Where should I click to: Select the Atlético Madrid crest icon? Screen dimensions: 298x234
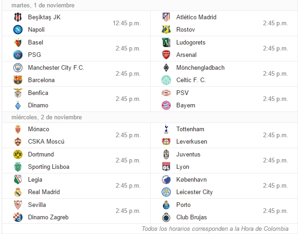166,17
